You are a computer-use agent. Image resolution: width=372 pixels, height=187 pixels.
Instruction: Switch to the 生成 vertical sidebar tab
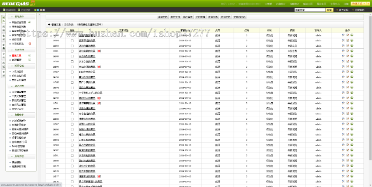click(3, 38)
